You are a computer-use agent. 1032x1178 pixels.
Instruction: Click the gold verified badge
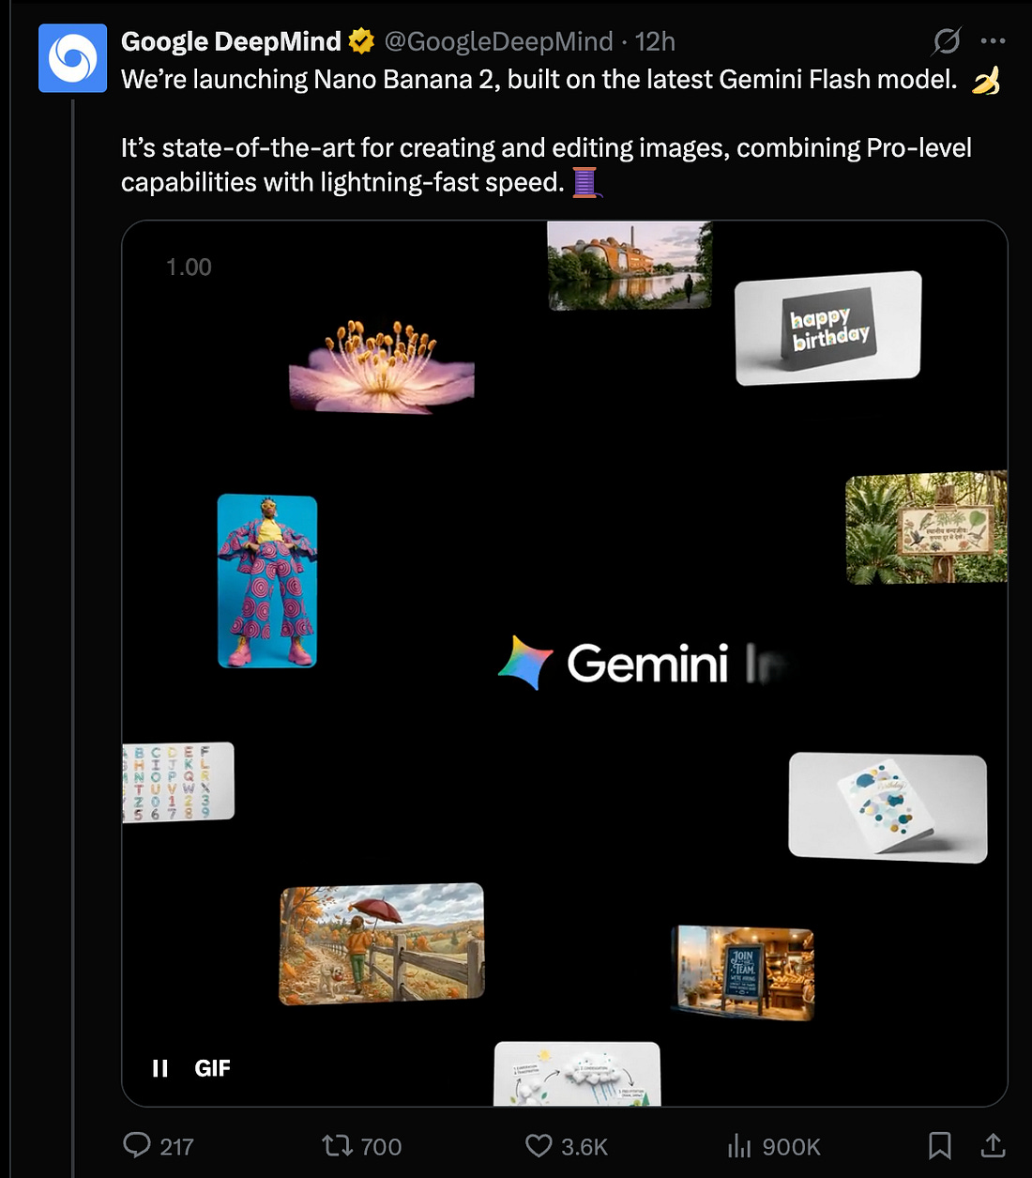click(x=361, y=41)
